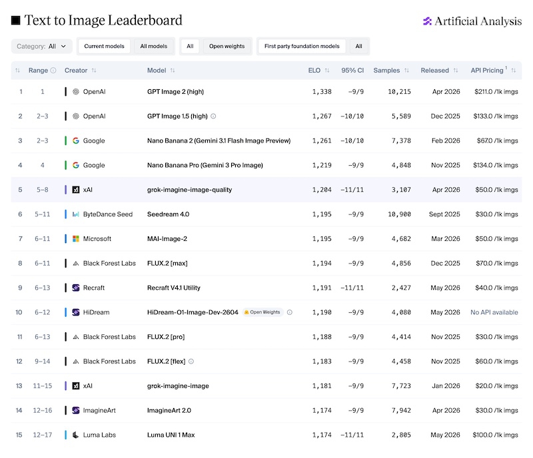The height and width of the screenshot is (458, 533).
Task: Select First party foundation models filter
Action: point(302,46)
